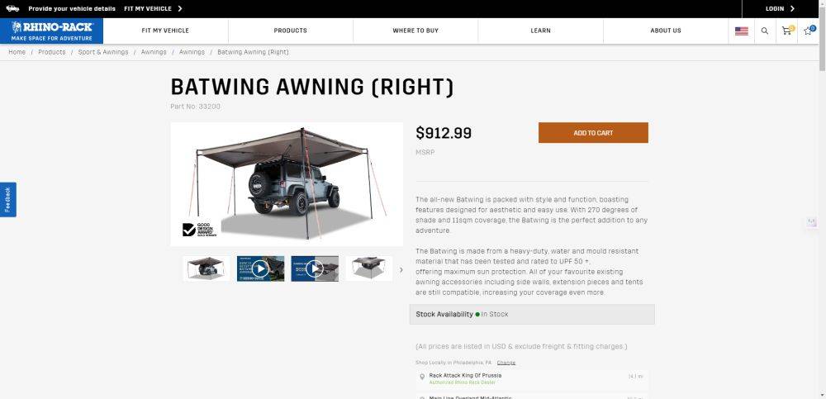Open the wishlist star icon
826x399 pixels.
809,31
